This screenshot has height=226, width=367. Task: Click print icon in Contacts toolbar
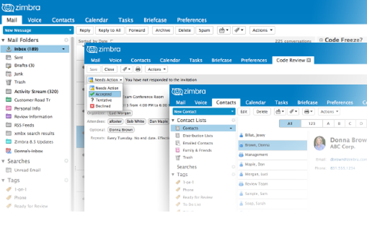point(308,112)
